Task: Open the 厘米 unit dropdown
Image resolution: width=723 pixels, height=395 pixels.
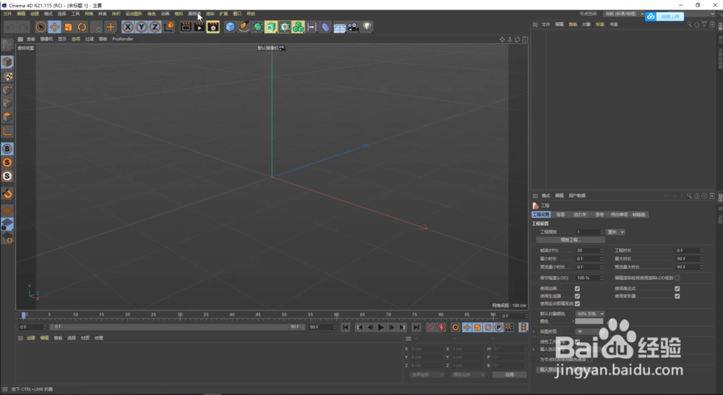Action: click(x=615, y=232)
